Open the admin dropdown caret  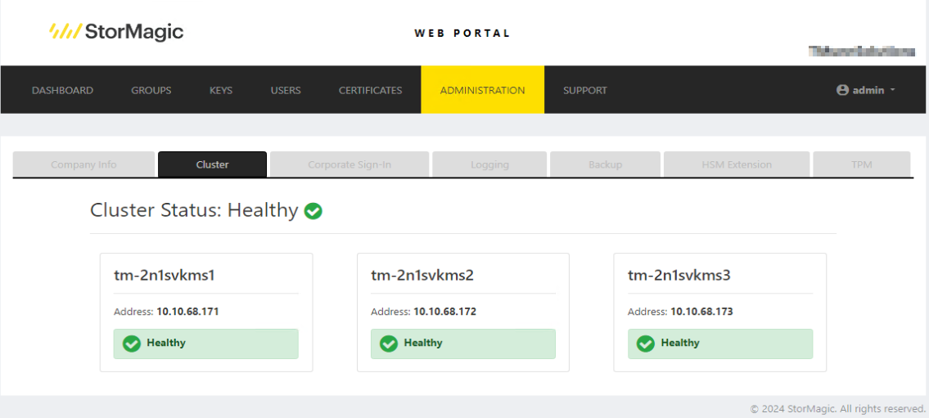pos(892,90)
